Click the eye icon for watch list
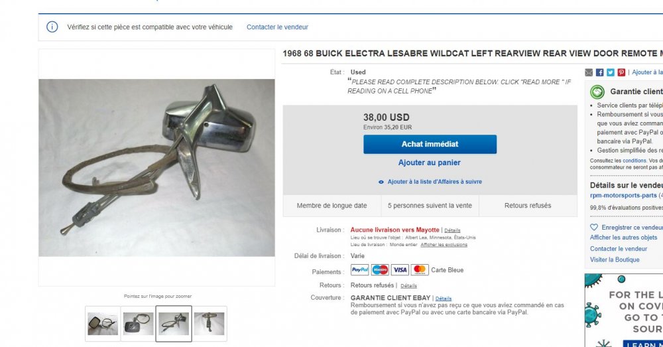This screenshot has height=347, width=663. [381, 182]
